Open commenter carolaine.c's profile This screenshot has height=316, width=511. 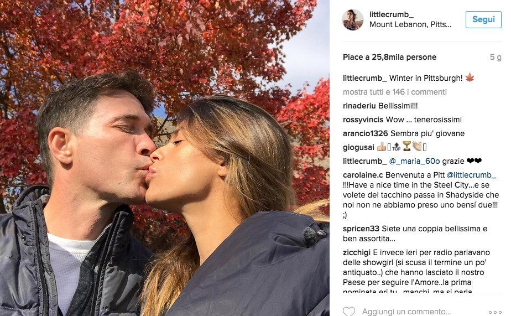[363, 175]
